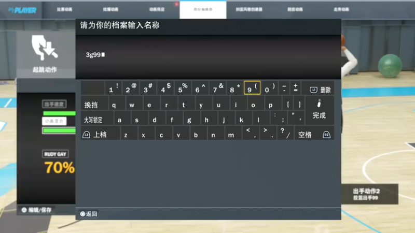This screenshot has height=233, width=415.
Task: Click the MyPLAYER logo
Action: 22,10
